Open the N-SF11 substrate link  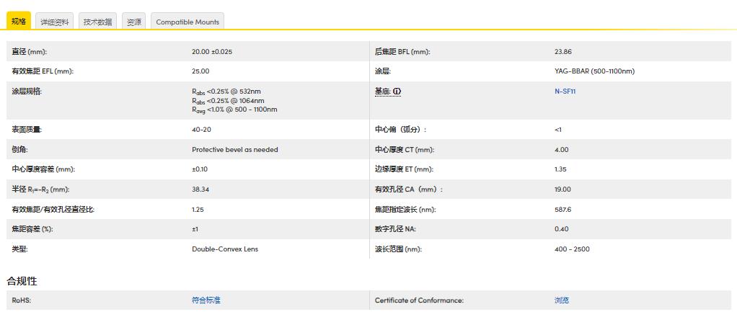click(x=565, y=92)
